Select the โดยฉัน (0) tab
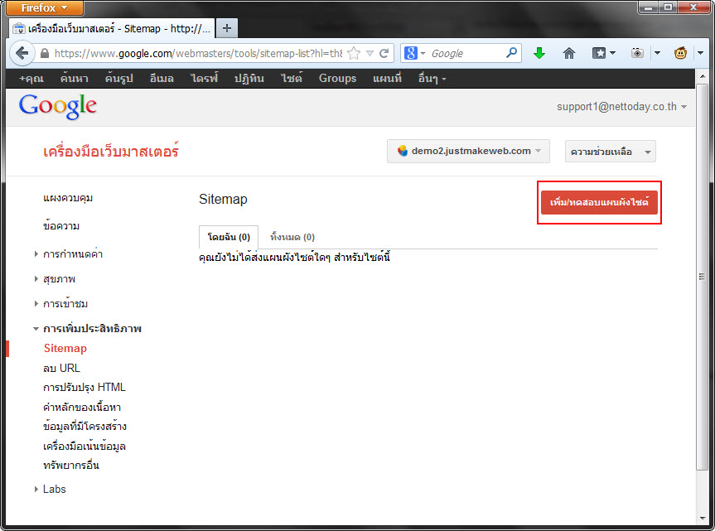This screenshot has height=531, width=715. coord(229,237)
